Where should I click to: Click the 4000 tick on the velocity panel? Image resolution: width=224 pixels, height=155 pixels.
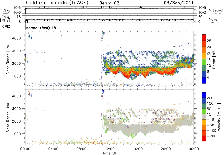(x=17, y=96)
